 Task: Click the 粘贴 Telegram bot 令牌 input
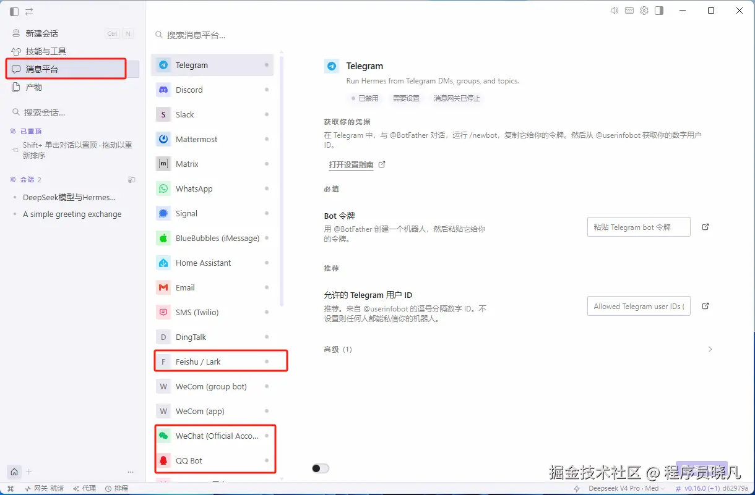pyautogui.click(x=639, y=227)
